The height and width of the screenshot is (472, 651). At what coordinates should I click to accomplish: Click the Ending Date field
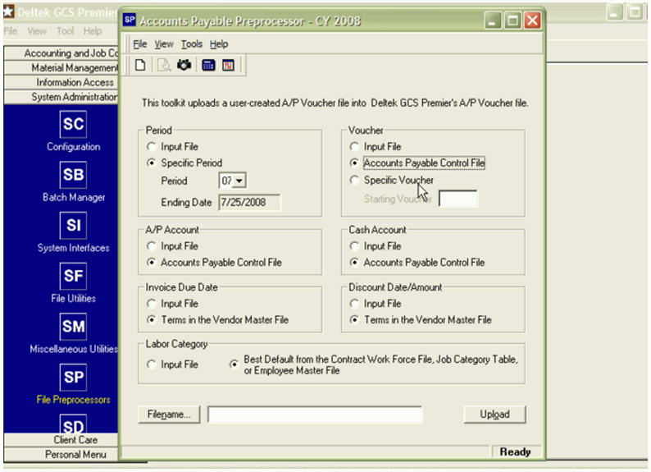point(249,203)
